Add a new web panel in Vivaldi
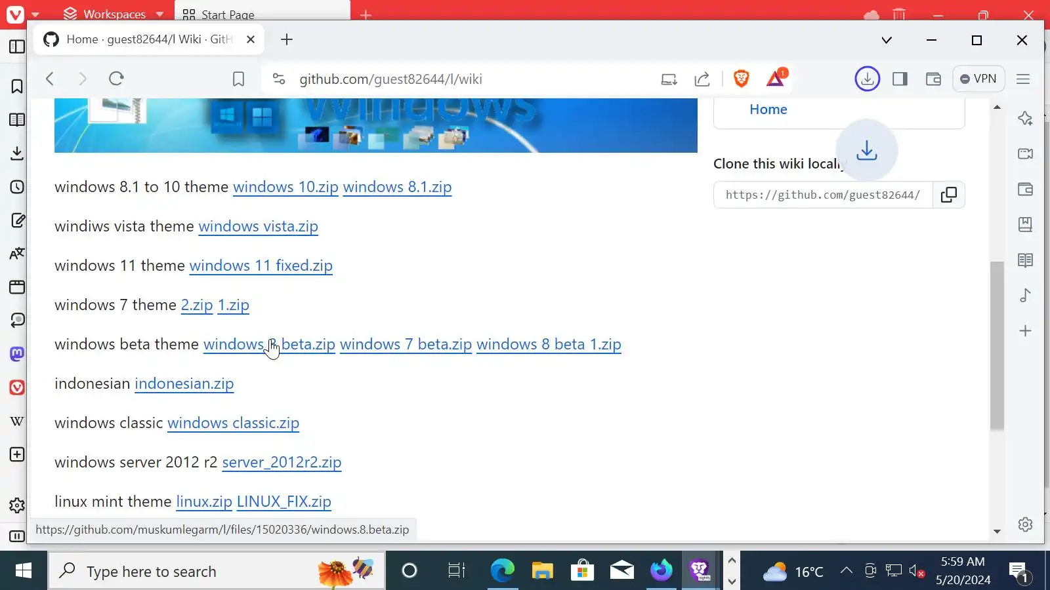 [17, 454]
